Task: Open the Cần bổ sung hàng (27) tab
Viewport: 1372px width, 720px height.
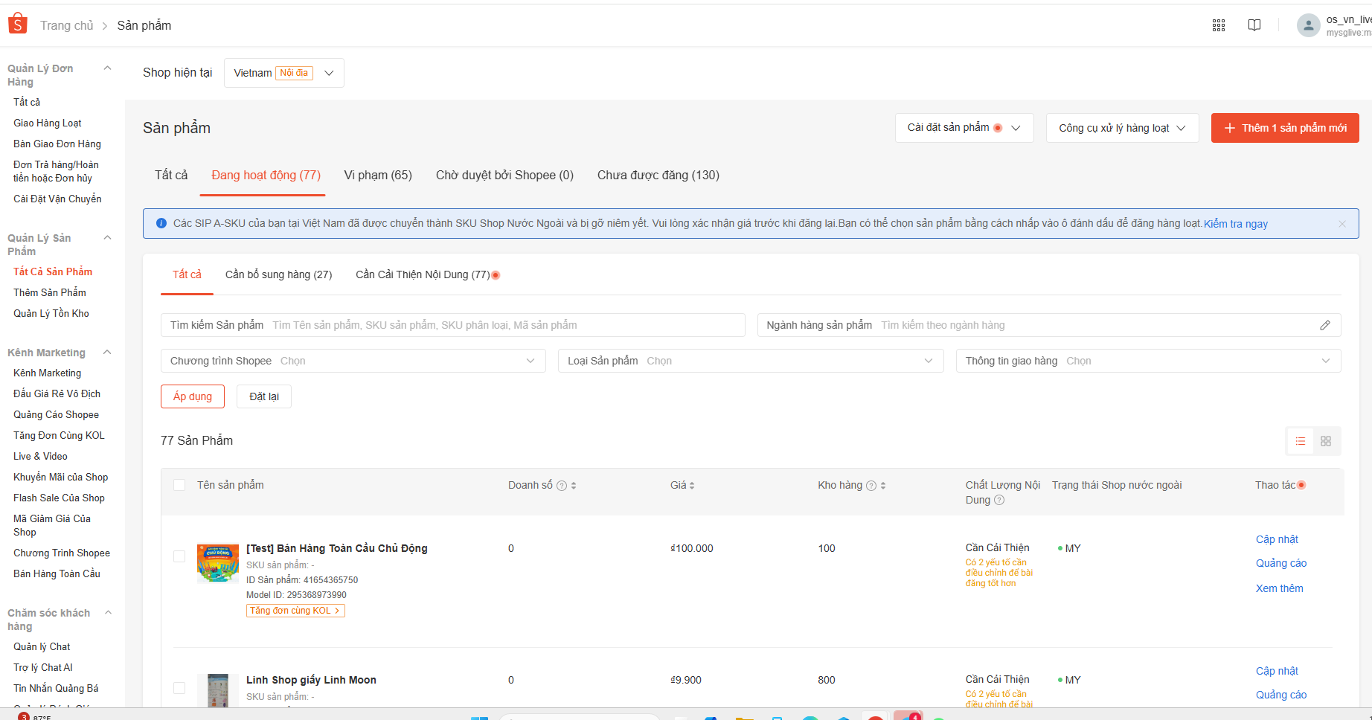Action: [x=278, y=274]
